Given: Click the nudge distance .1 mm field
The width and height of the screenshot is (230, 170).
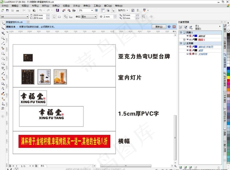Looking at the screenshot, I should click(108, 17).
